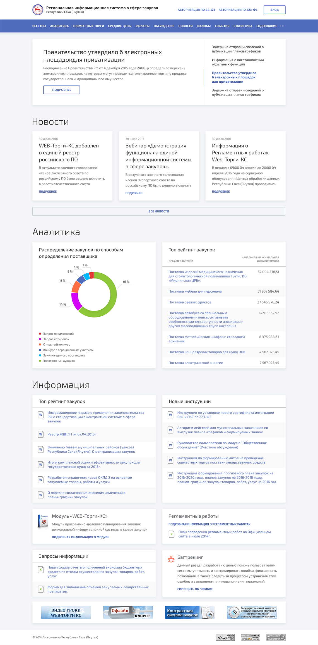Open the three-dots overflow menu in navigation

282,26
